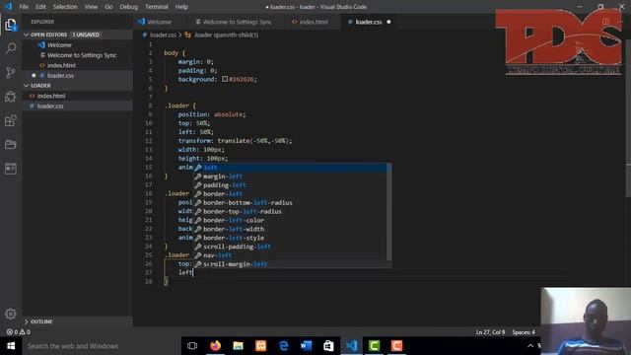This screenshot has height=355, width=631.
Task: Click the errors and warnings status indicator
Action: (19, 332)
